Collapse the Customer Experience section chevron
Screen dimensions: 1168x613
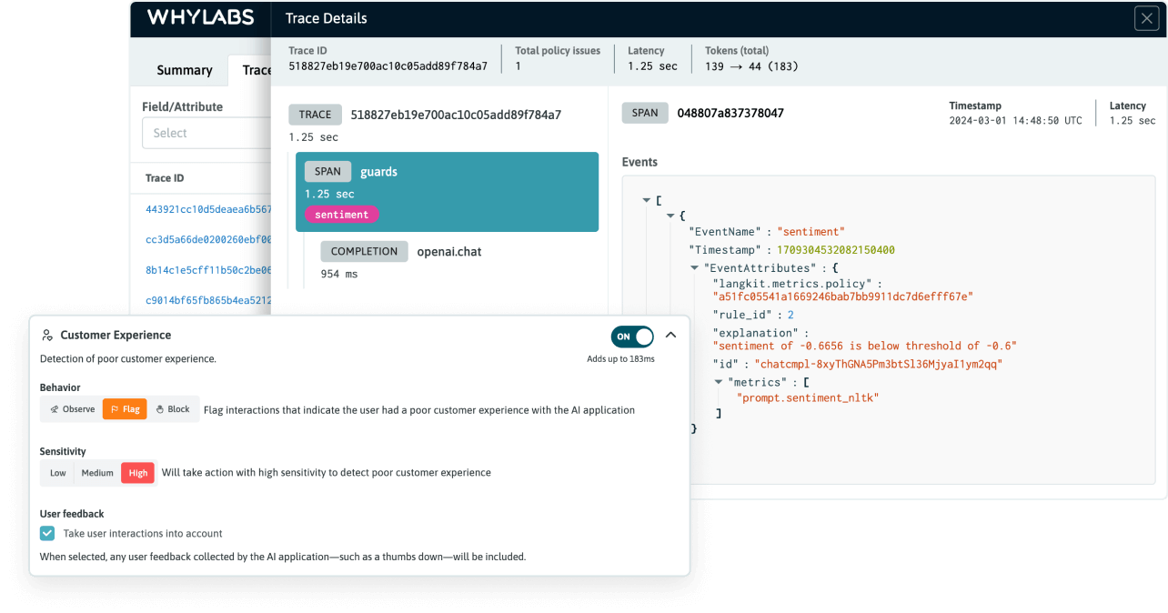coord(671,336)
